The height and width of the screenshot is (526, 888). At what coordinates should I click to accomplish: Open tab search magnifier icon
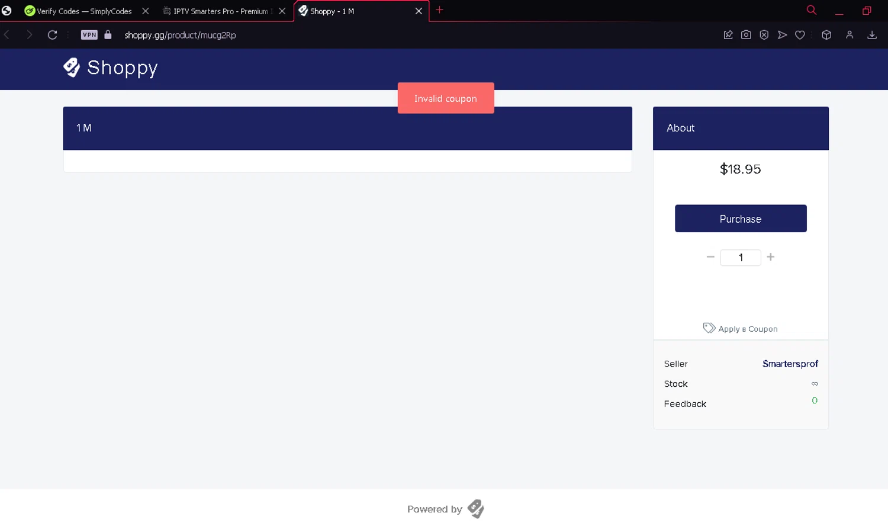pyautogui.click(x=812, y=10)
